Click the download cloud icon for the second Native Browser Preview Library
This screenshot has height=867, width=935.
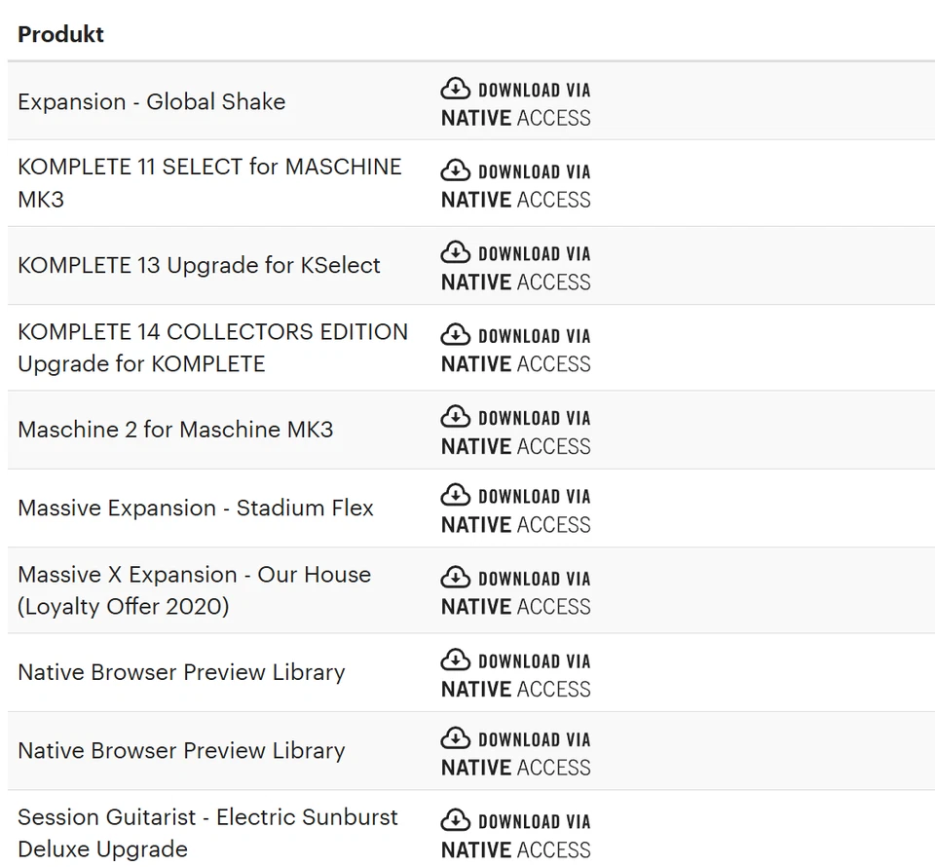pos(454,738)
